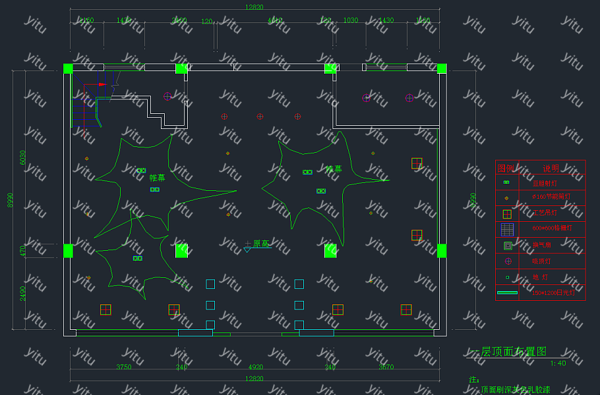Select the 换气扇 legend label
Viewport: 600px width, 395px height.
click(541, 245)
